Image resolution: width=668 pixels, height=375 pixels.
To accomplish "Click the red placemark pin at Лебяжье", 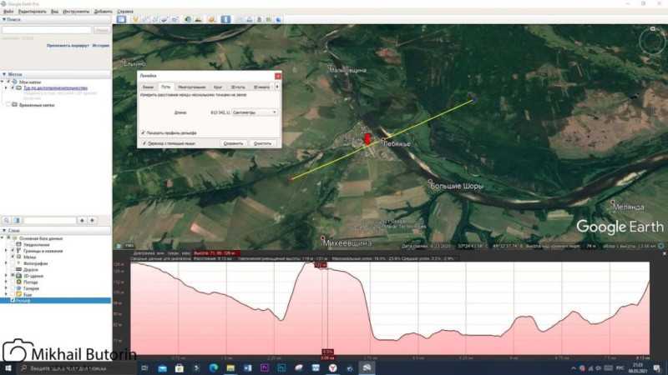I will click(367, 139).
